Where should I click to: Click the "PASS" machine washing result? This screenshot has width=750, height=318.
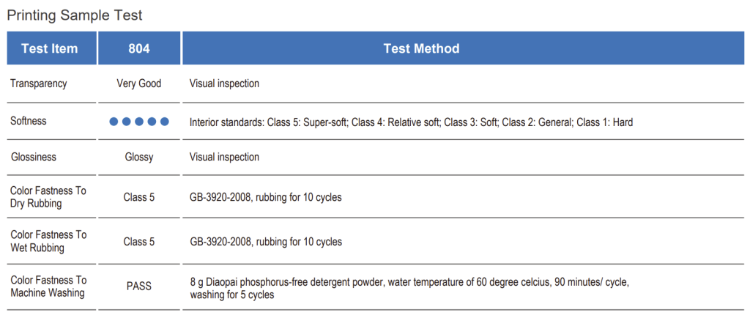139,286
